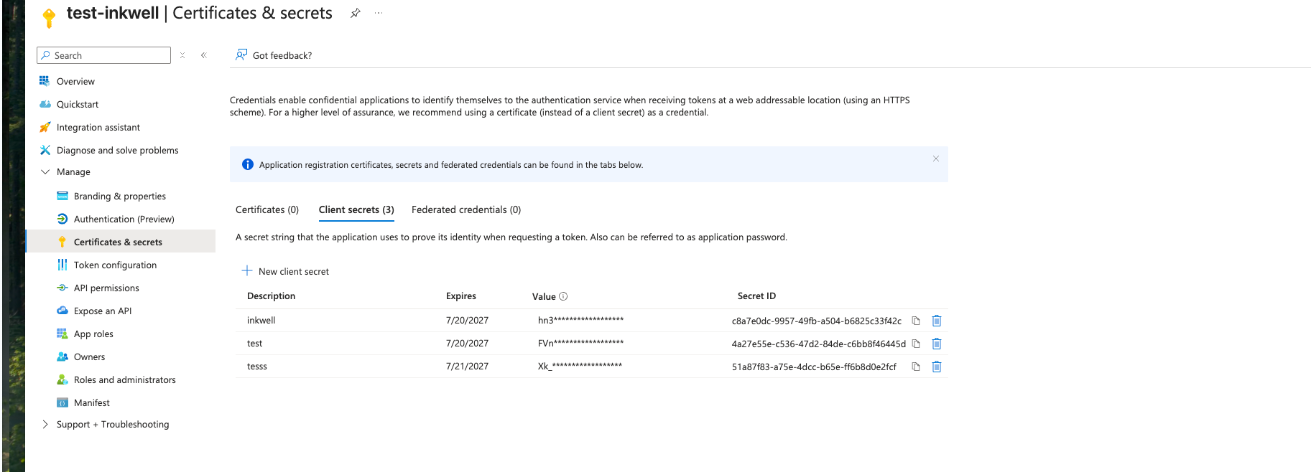Switch to the Certificates (0) tab

[x=267, y=209]
